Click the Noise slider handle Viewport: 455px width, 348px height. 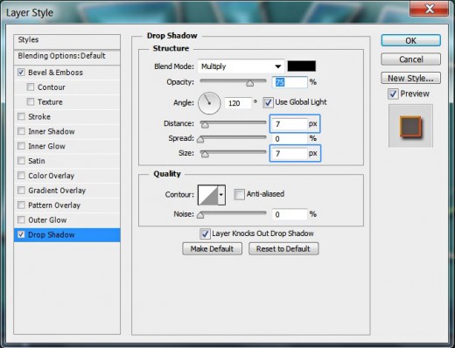[200, 215]
